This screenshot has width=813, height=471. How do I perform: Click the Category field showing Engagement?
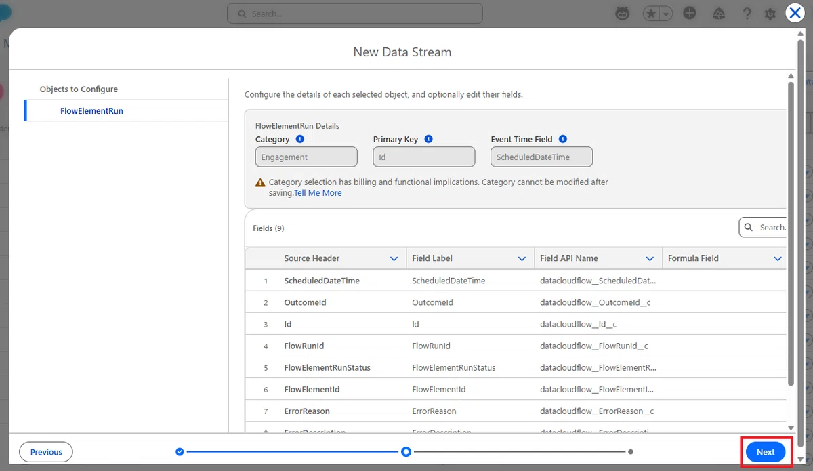tap(306, 157)
